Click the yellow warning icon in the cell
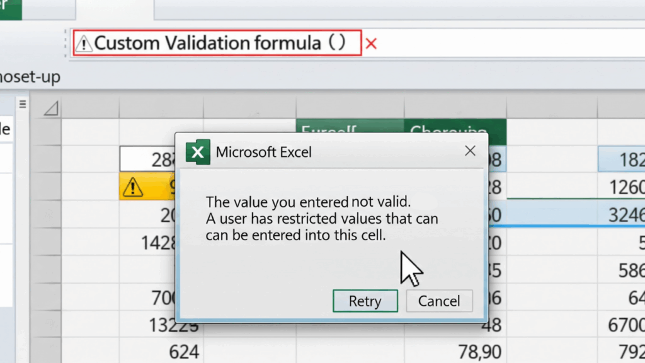645x363 pixels. [x=134, y=187]
